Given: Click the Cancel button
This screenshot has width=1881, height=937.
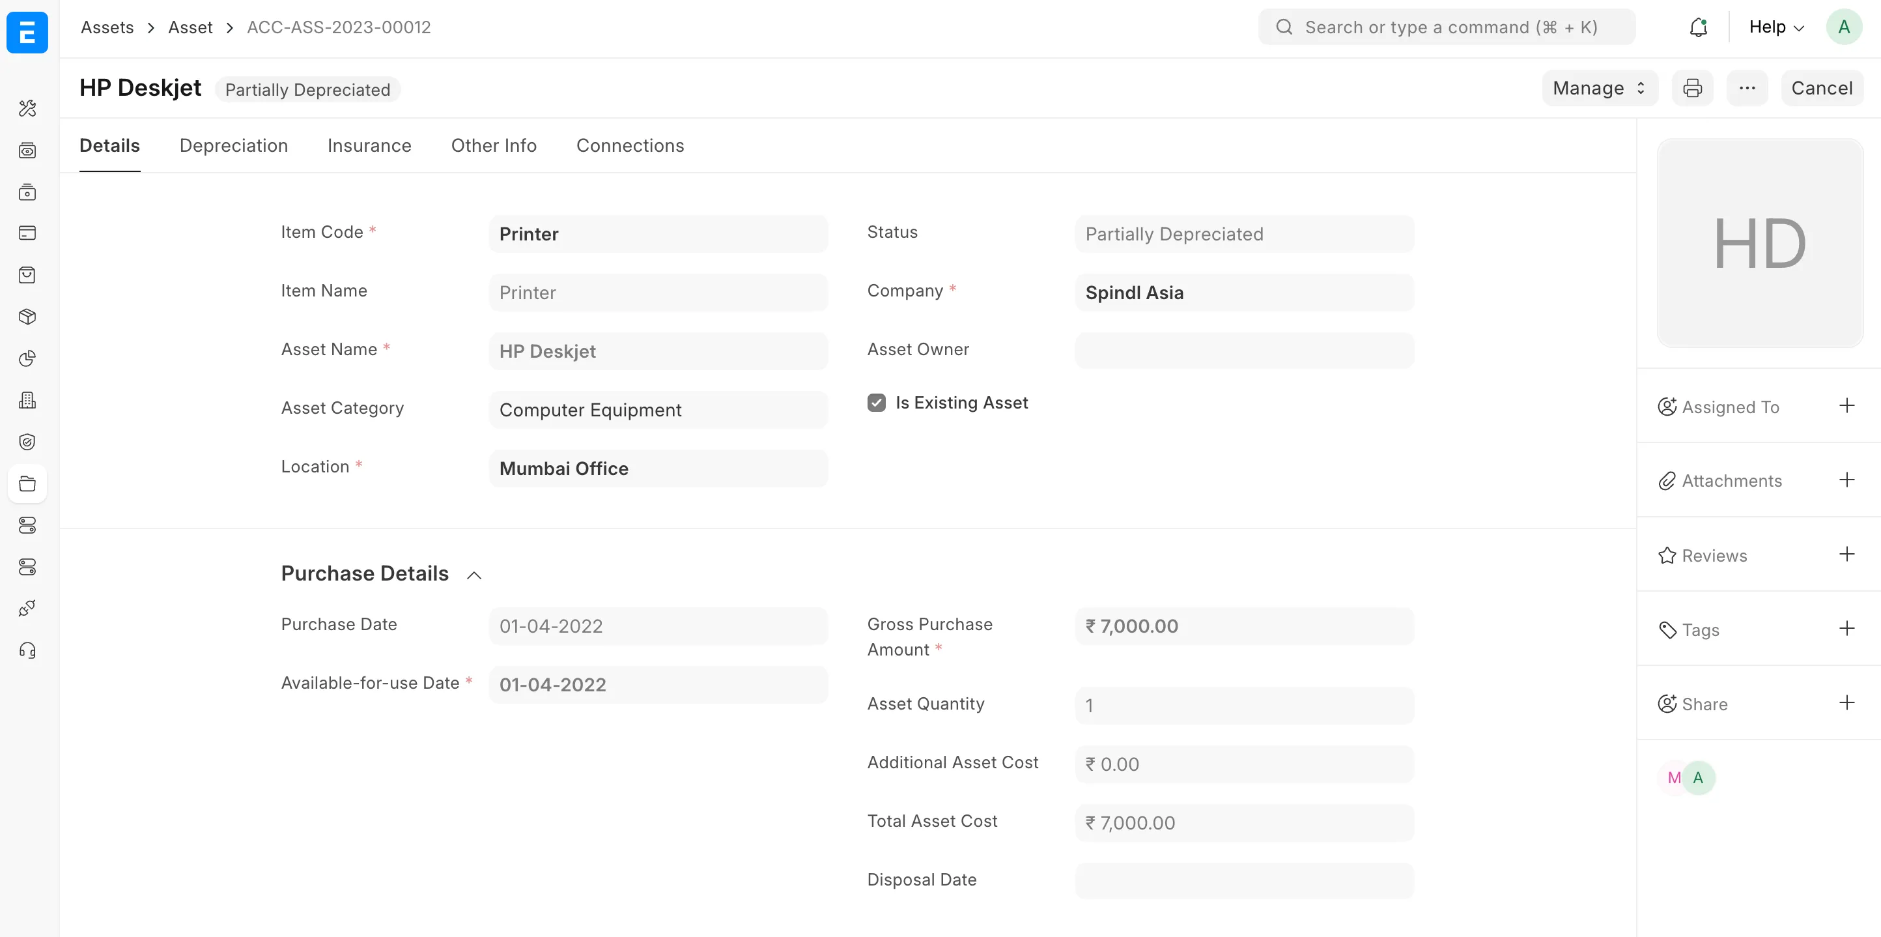Looking at the screenshot, I should pos(1822,87).
